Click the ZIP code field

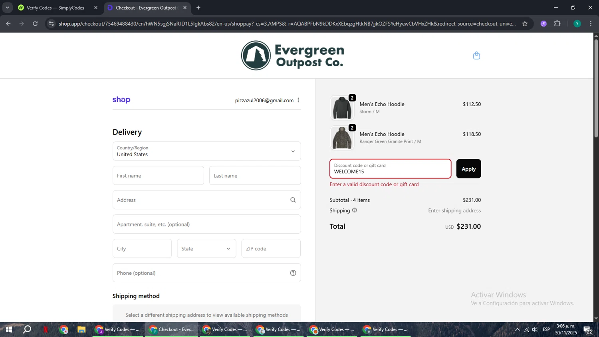pyautogui.click(x=271, y=248)
